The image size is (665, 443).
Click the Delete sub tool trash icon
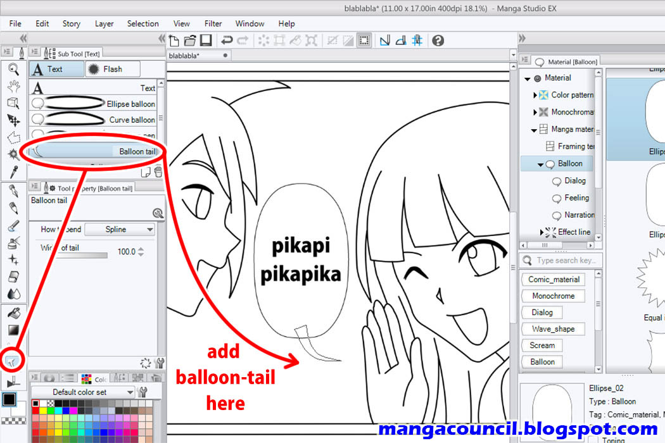pyautogui.click(x=158, y=172)
